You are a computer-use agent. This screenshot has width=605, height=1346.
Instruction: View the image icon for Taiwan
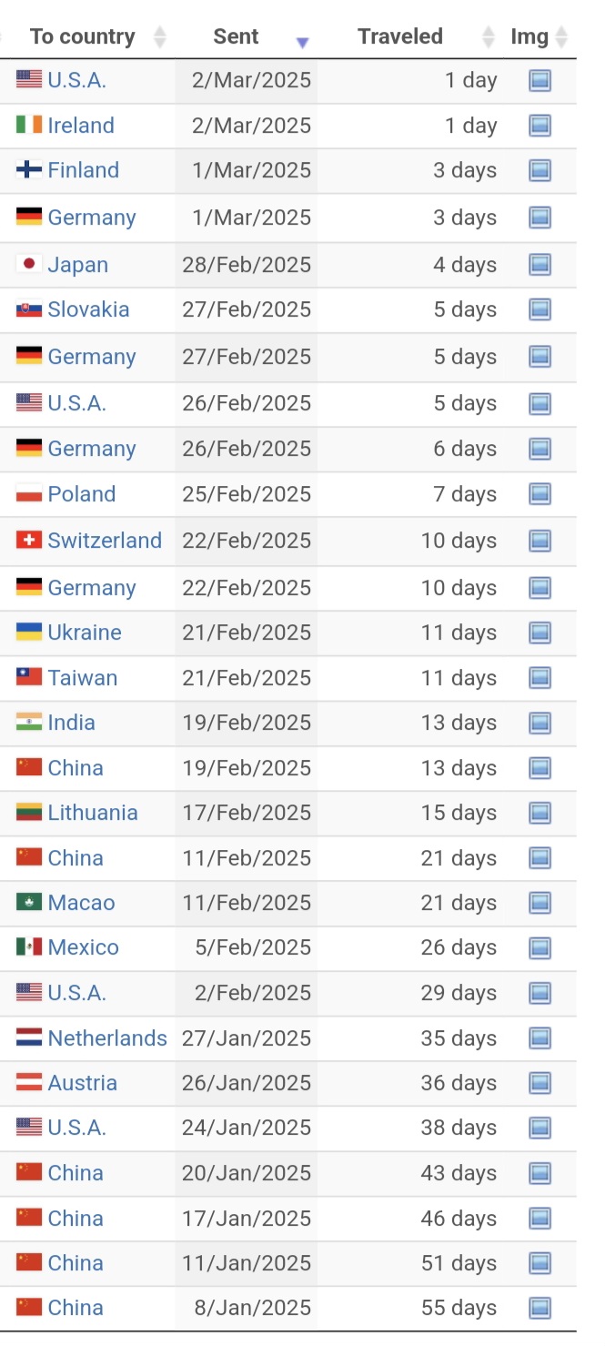coord(539,678)
